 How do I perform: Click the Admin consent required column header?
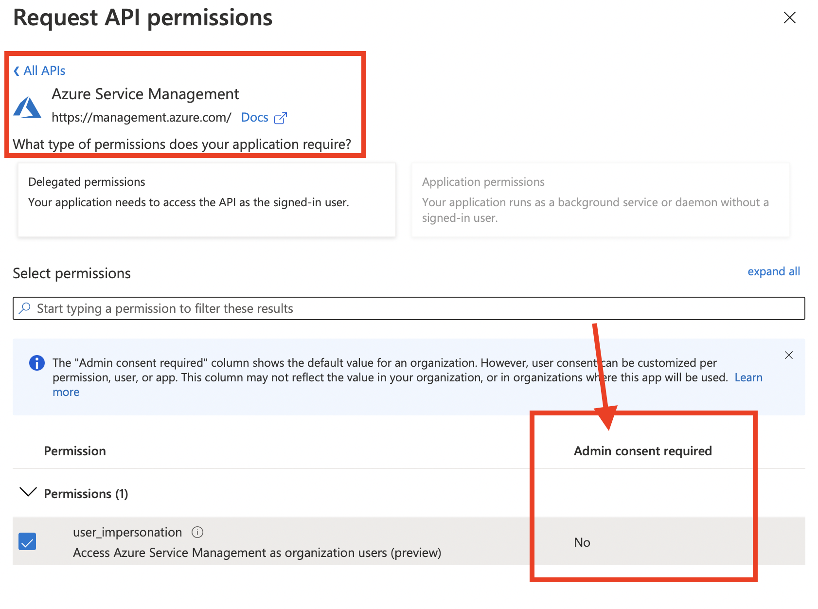[642, 451]
